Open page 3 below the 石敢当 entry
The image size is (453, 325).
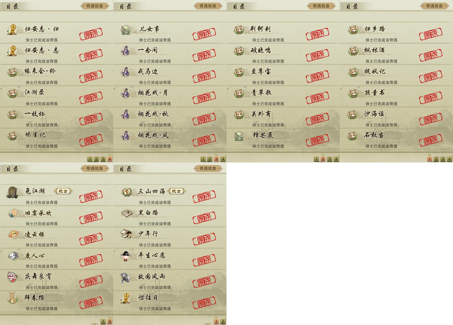point(443,159)
